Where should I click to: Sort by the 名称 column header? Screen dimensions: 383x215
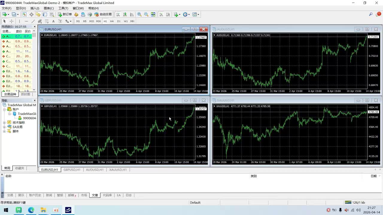tap(8, 176)
